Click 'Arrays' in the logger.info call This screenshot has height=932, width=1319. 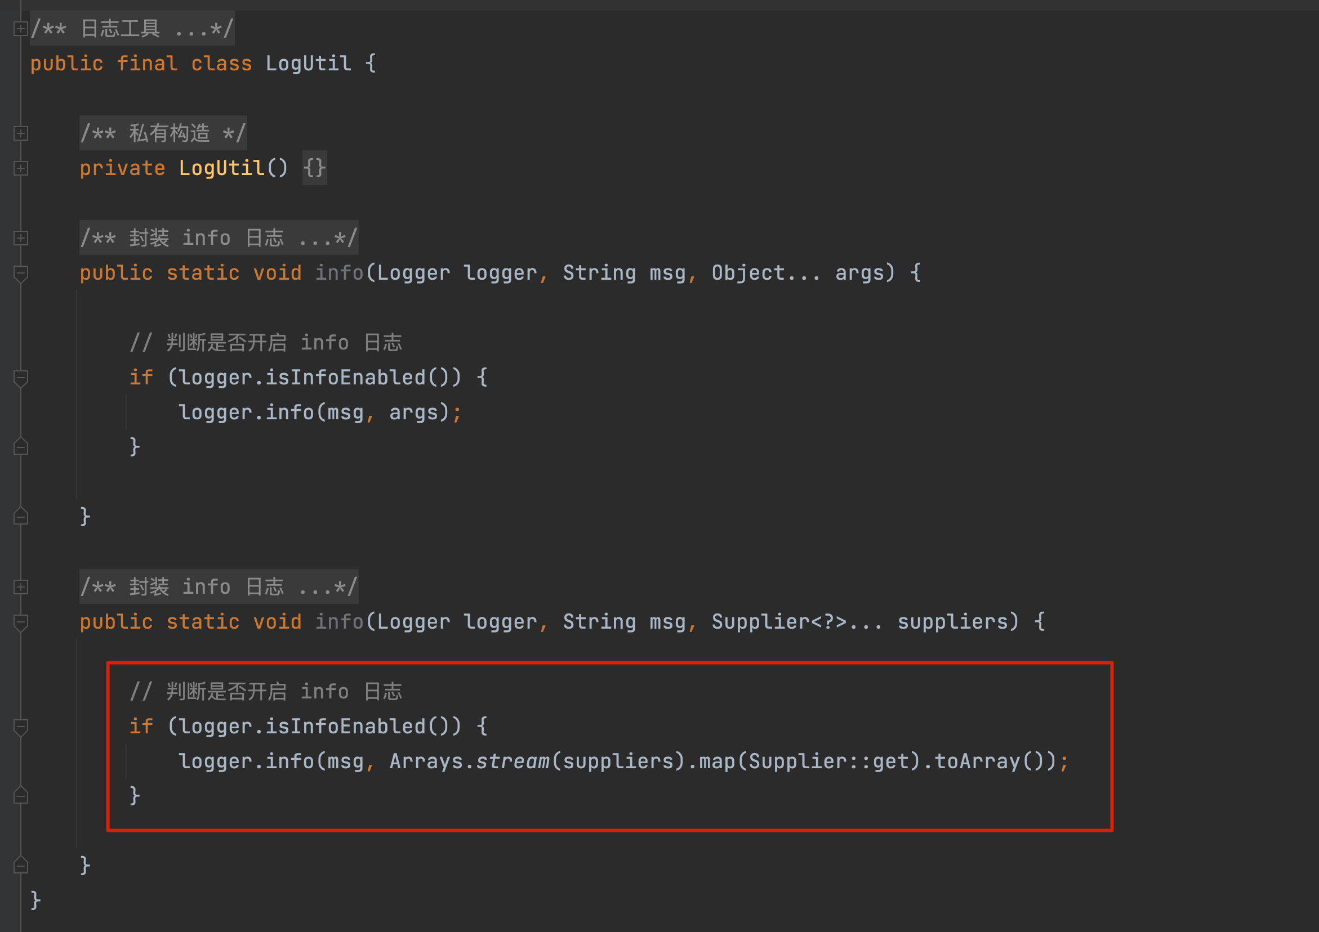426,761
